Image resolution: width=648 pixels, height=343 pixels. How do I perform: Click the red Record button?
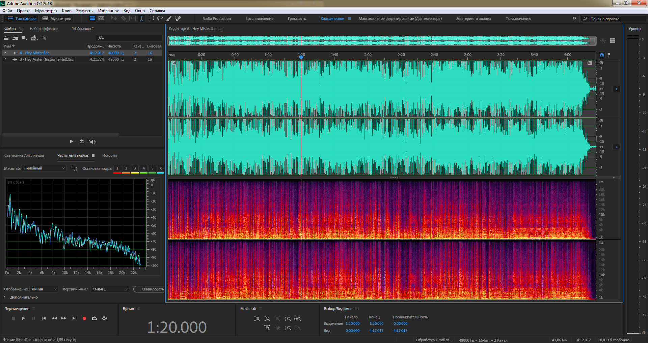pos(84,318)
